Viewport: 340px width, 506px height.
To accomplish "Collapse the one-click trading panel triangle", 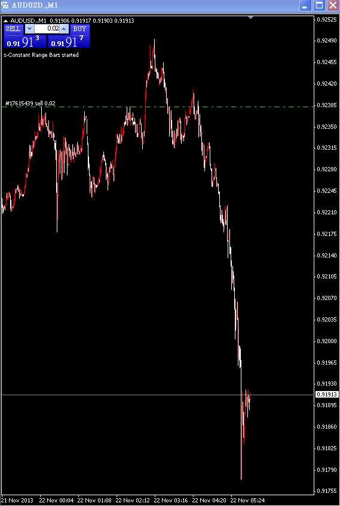I will [5, 20].
